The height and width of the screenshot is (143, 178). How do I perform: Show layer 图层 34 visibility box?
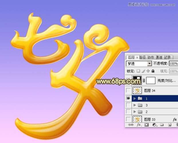(128, 91)
